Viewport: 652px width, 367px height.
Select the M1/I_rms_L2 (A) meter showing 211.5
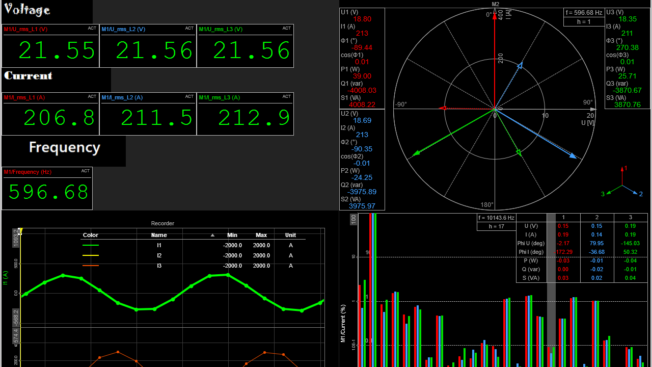[x=148, y=114]
